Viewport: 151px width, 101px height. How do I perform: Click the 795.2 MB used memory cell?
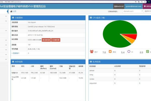pyautogui.click(x=34, y=73)
